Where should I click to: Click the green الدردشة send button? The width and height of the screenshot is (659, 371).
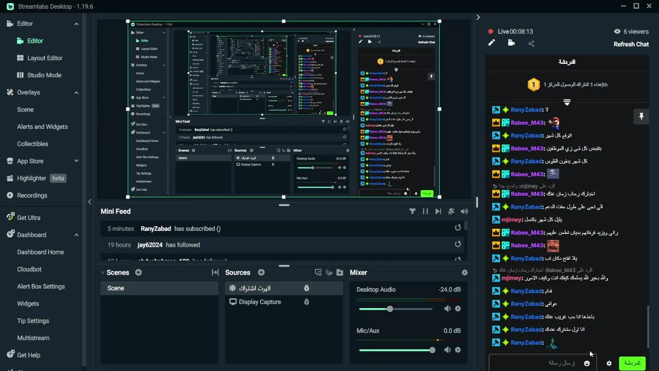point(632,363)
